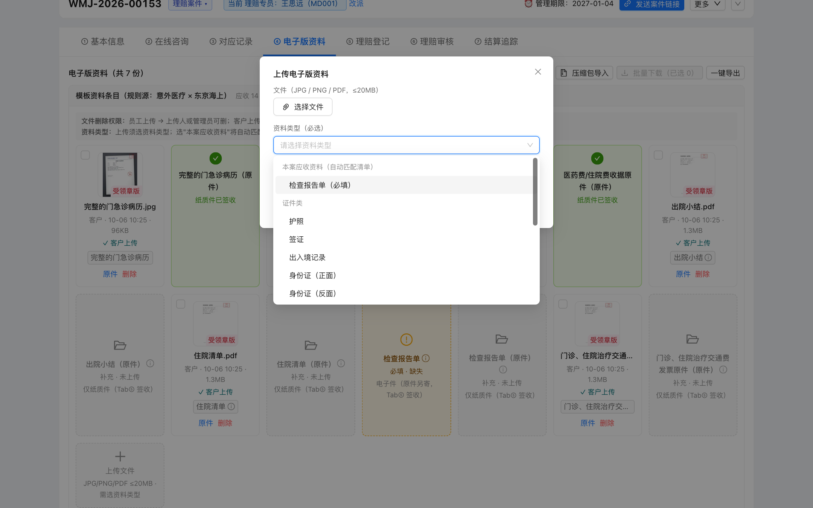Choose 护照 from the type list
The image size is (813, 508).
[x=404, y=221]
